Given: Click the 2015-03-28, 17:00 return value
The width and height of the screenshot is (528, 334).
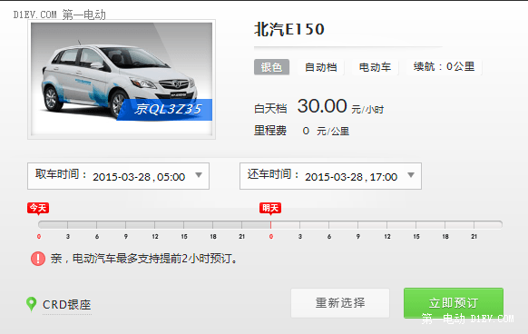Looking at the screenshot, I should click(x=351, y=177).
